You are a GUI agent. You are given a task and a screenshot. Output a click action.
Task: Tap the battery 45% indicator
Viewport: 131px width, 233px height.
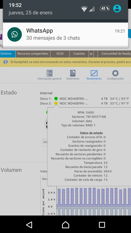point(105,9)
